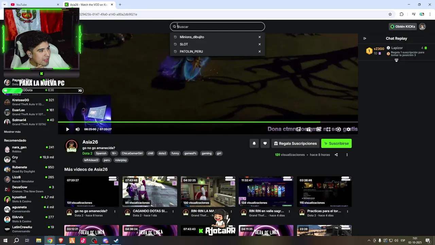Open the user profile avatar menu
The image size is (435, 245).
point(422,27)
